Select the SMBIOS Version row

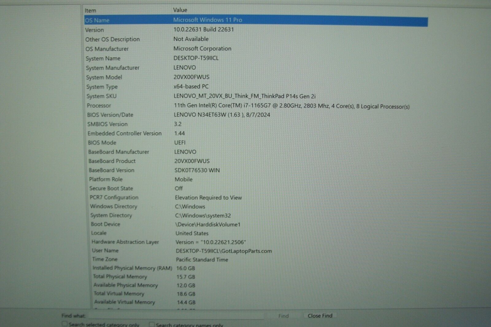click(x=256, y=124)
